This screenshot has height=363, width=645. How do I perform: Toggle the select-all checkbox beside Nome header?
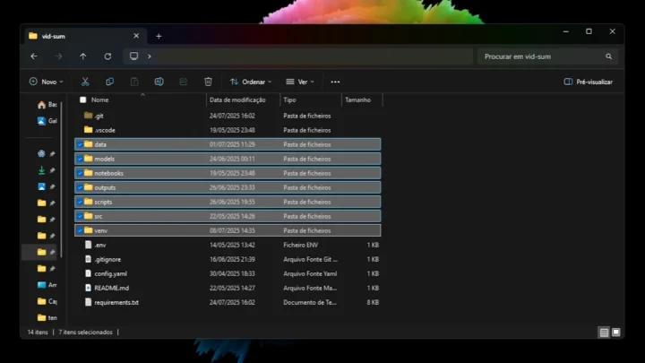[83, 99]
